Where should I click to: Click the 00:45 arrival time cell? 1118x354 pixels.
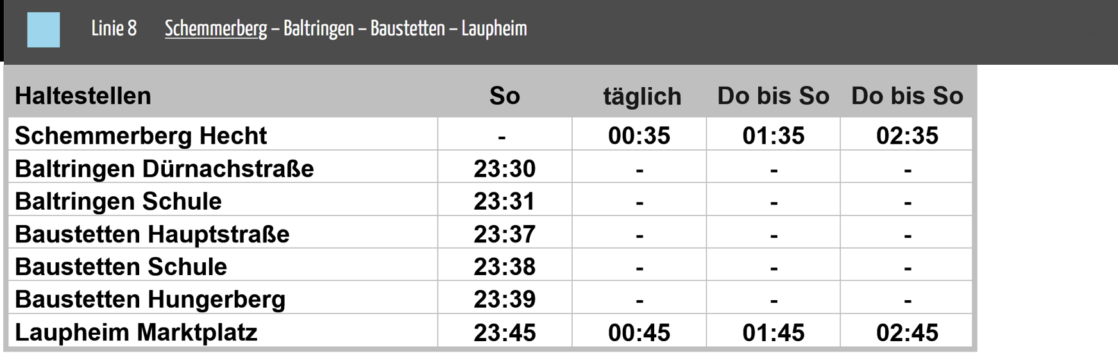click(x=639, y=331)
